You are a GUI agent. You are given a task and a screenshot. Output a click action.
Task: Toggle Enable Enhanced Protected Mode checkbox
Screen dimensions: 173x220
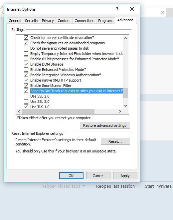(26, 70)
